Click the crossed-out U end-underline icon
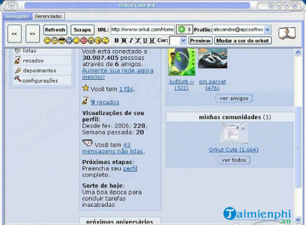Screen dimensions: 306x225 pyautogui.click(x=152, y=40)
